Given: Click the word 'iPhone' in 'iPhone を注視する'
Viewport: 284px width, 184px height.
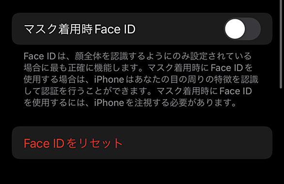Looking at the screenshot, I should (x=109, y=103).
